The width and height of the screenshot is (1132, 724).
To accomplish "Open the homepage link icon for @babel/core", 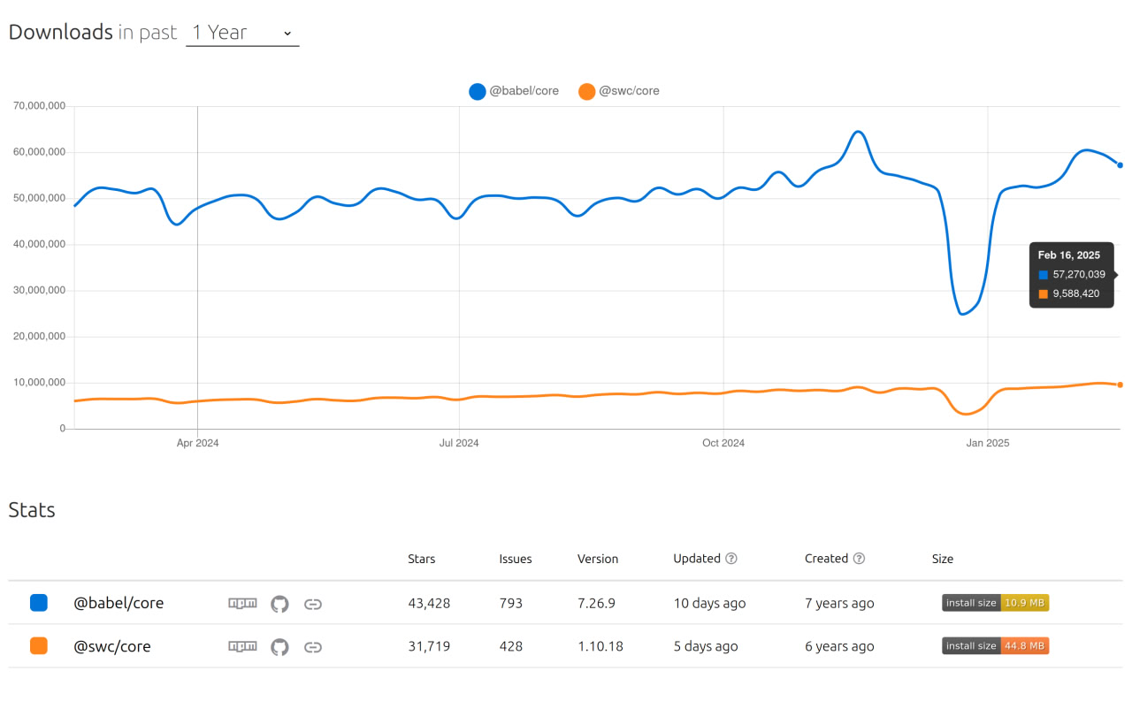I will 313,603.
